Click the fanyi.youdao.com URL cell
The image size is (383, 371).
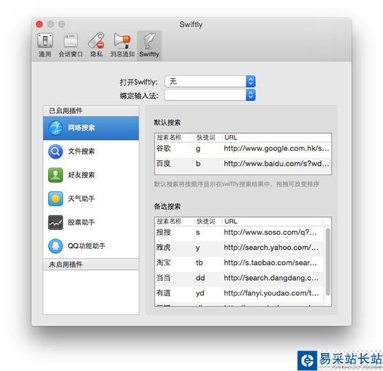coord(271,293)
